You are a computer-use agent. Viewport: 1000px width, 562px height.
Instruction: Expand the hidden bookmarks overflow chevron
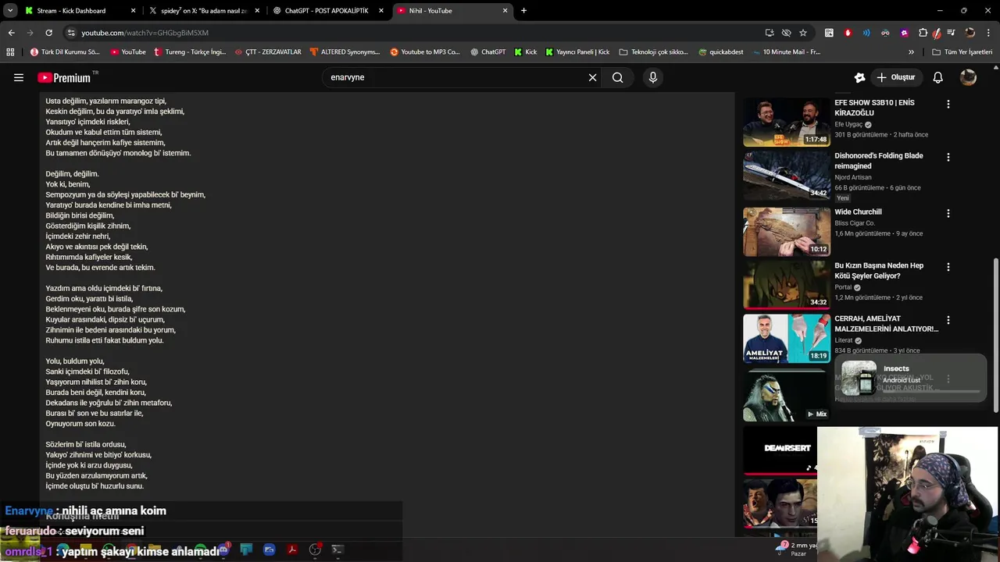coord(911,52)
